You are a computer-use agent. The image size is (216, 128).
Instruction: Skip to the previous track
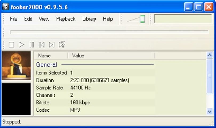tap(42, 45)
